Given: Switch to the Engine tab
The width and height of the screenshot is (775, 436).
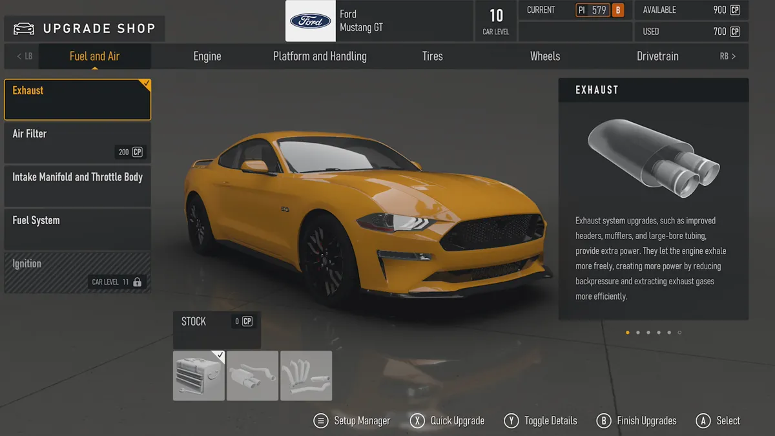Looking at the screenshot, I should (x=207, y=56).
